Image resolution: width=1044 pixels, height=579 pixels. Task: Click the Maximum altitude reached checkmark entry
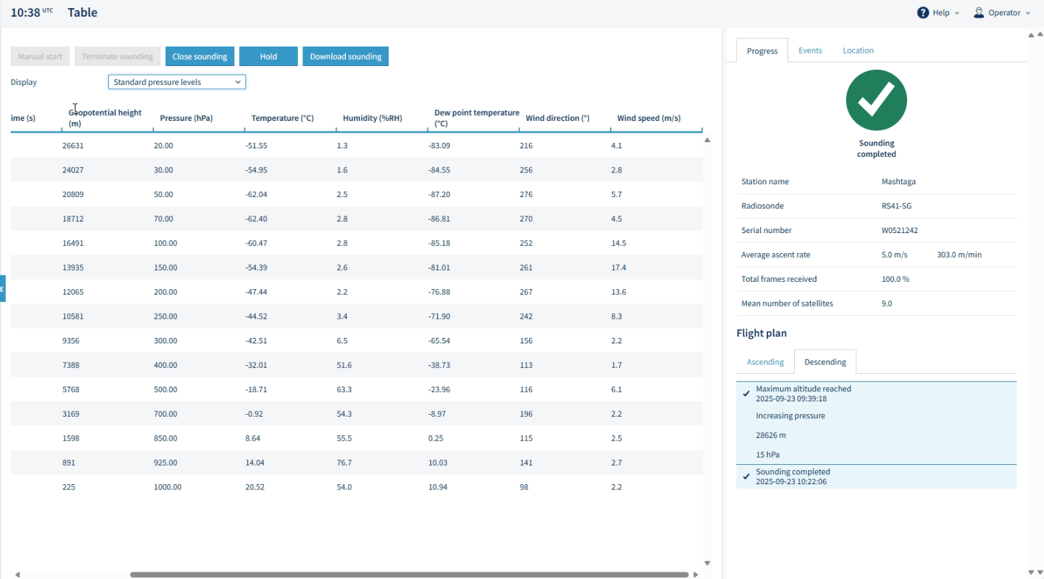876,393
